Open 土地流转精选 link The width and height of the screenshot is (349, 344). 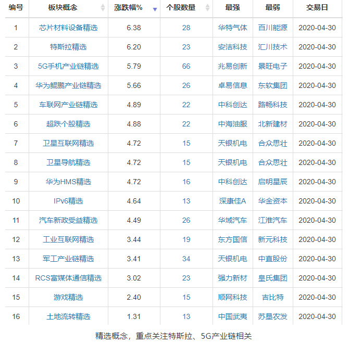(x=68, y=316)
